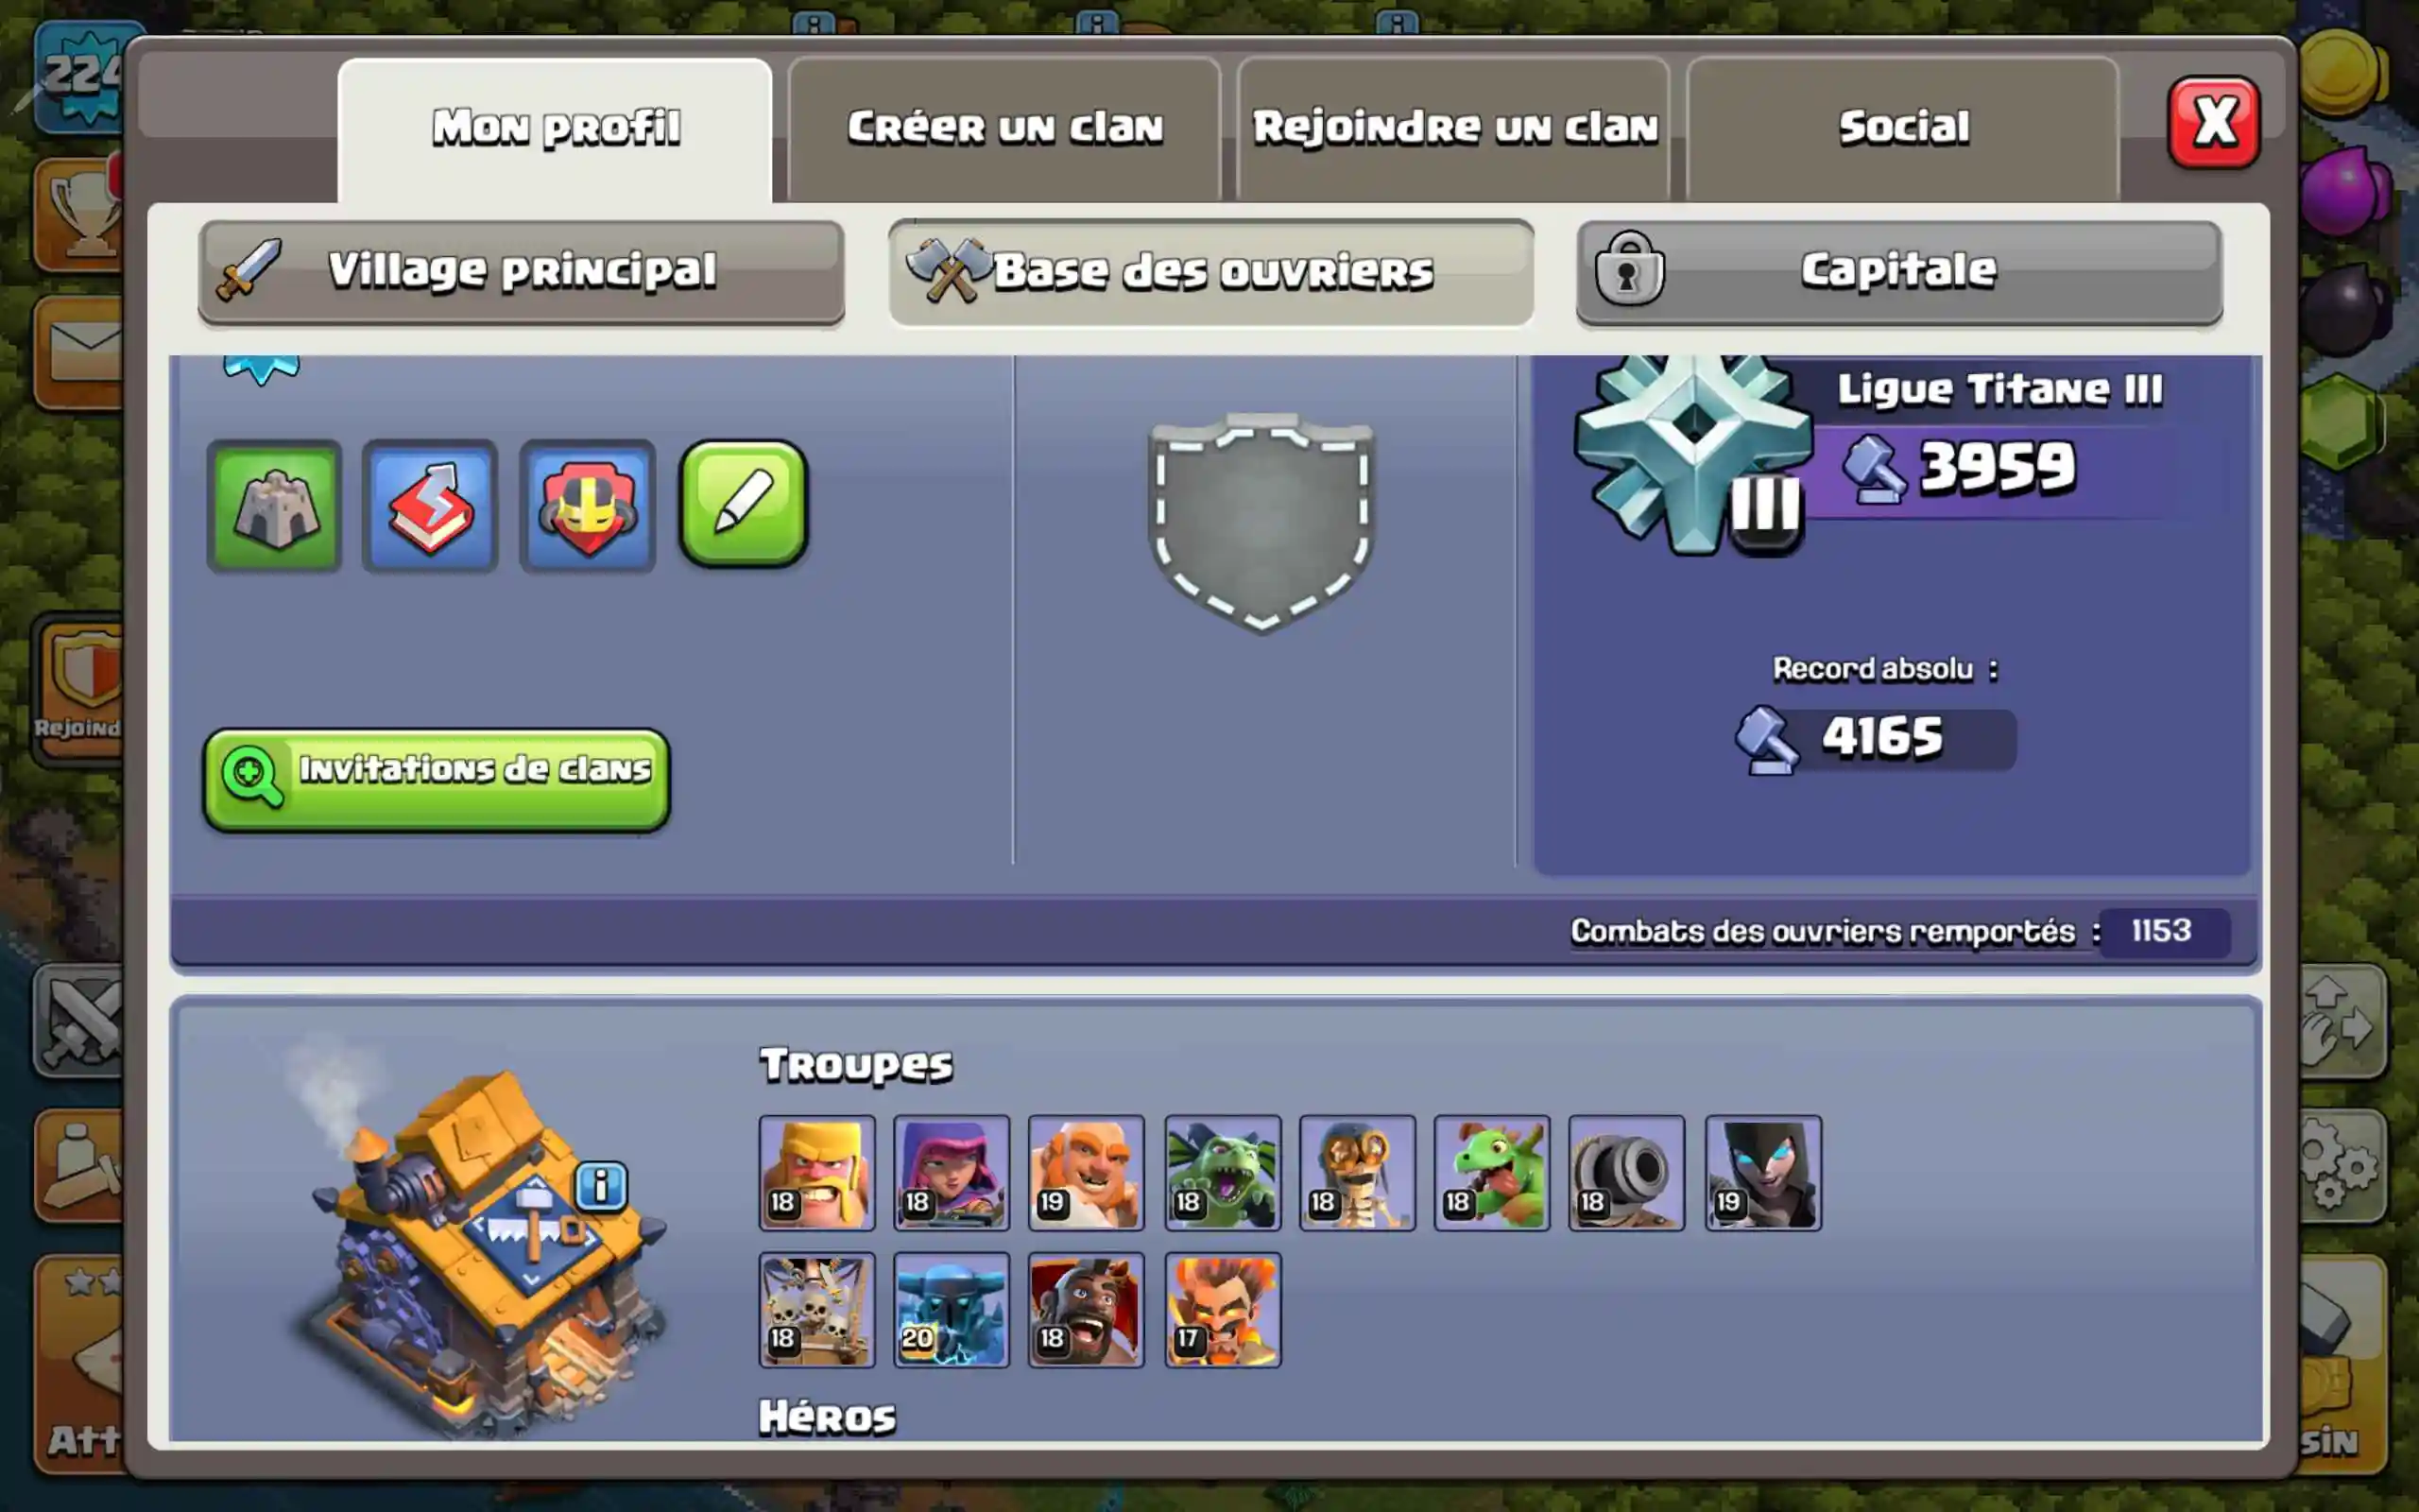
Task: Open the Rejoindre un clan tab
Action: coord(1454,129)
